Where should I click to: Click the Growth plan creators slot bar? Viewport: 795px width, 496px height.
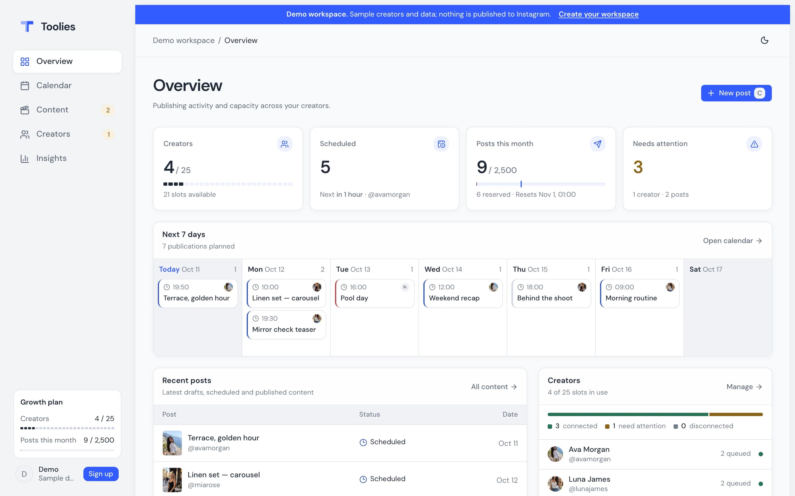click(x=67, y=428)
